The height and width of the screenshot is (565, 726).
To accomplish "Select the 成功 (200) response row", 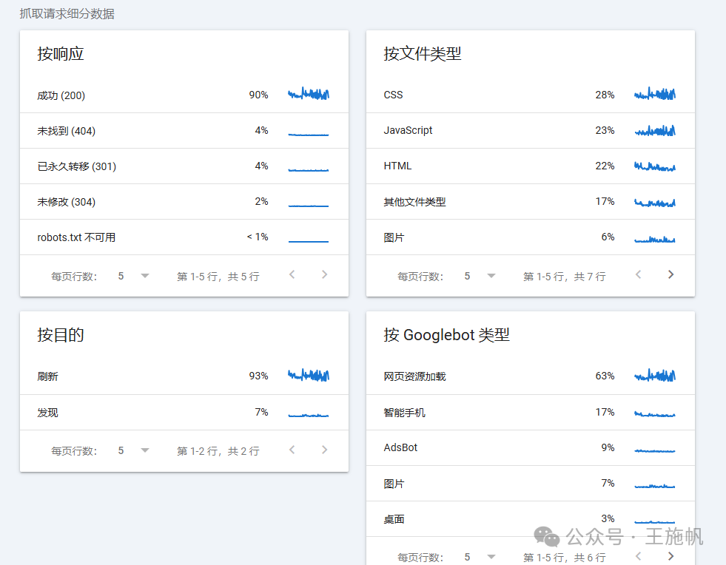I will [x=148, y=94].
